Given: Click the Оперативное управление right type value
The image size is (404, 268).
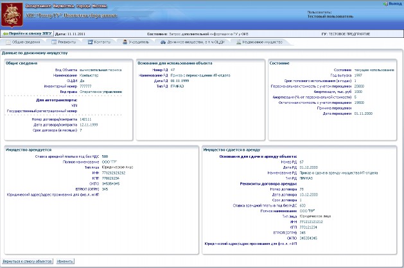Looking at the screenshot, I should pos(101,92).
